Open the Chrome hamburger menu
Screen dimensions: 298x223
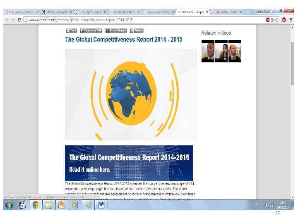(291, 20)
